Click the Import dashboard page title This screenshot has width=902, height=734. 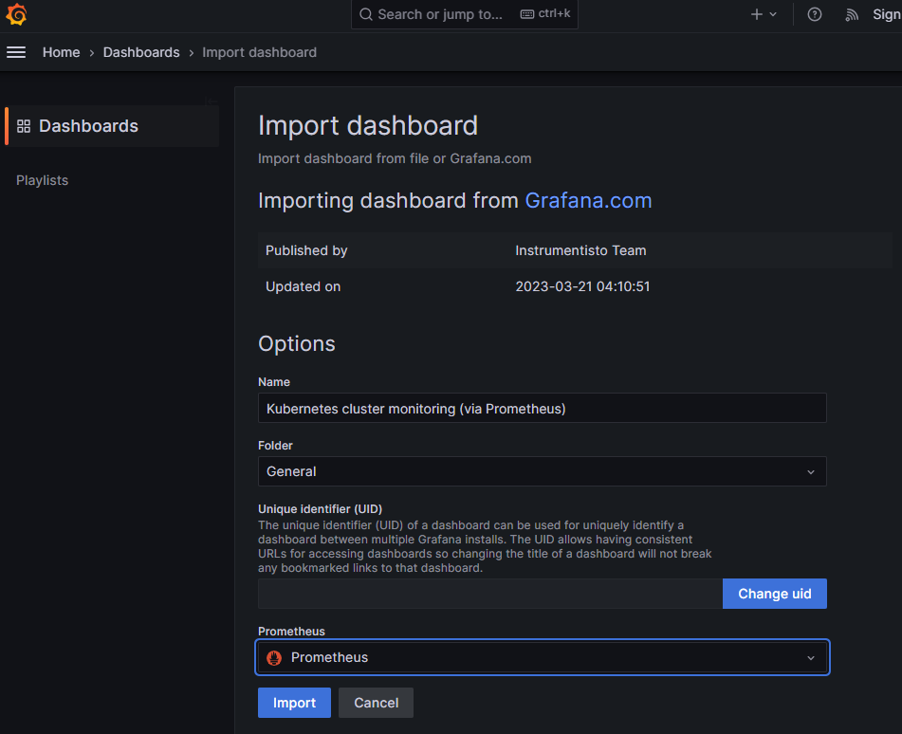[x=368, y=125]
